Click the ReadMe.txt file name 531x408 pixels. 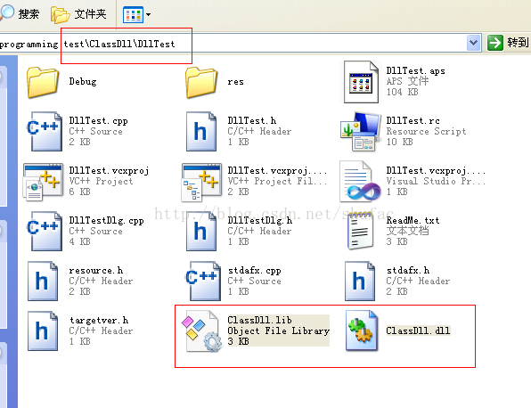(413, 221)
